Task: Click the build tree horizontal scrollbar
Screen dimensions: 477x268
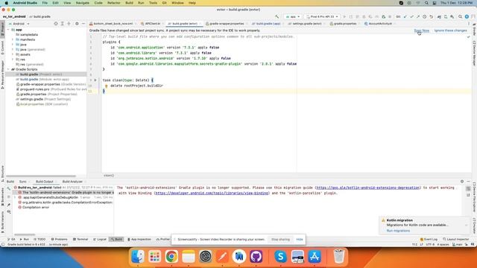Action: 25,234
